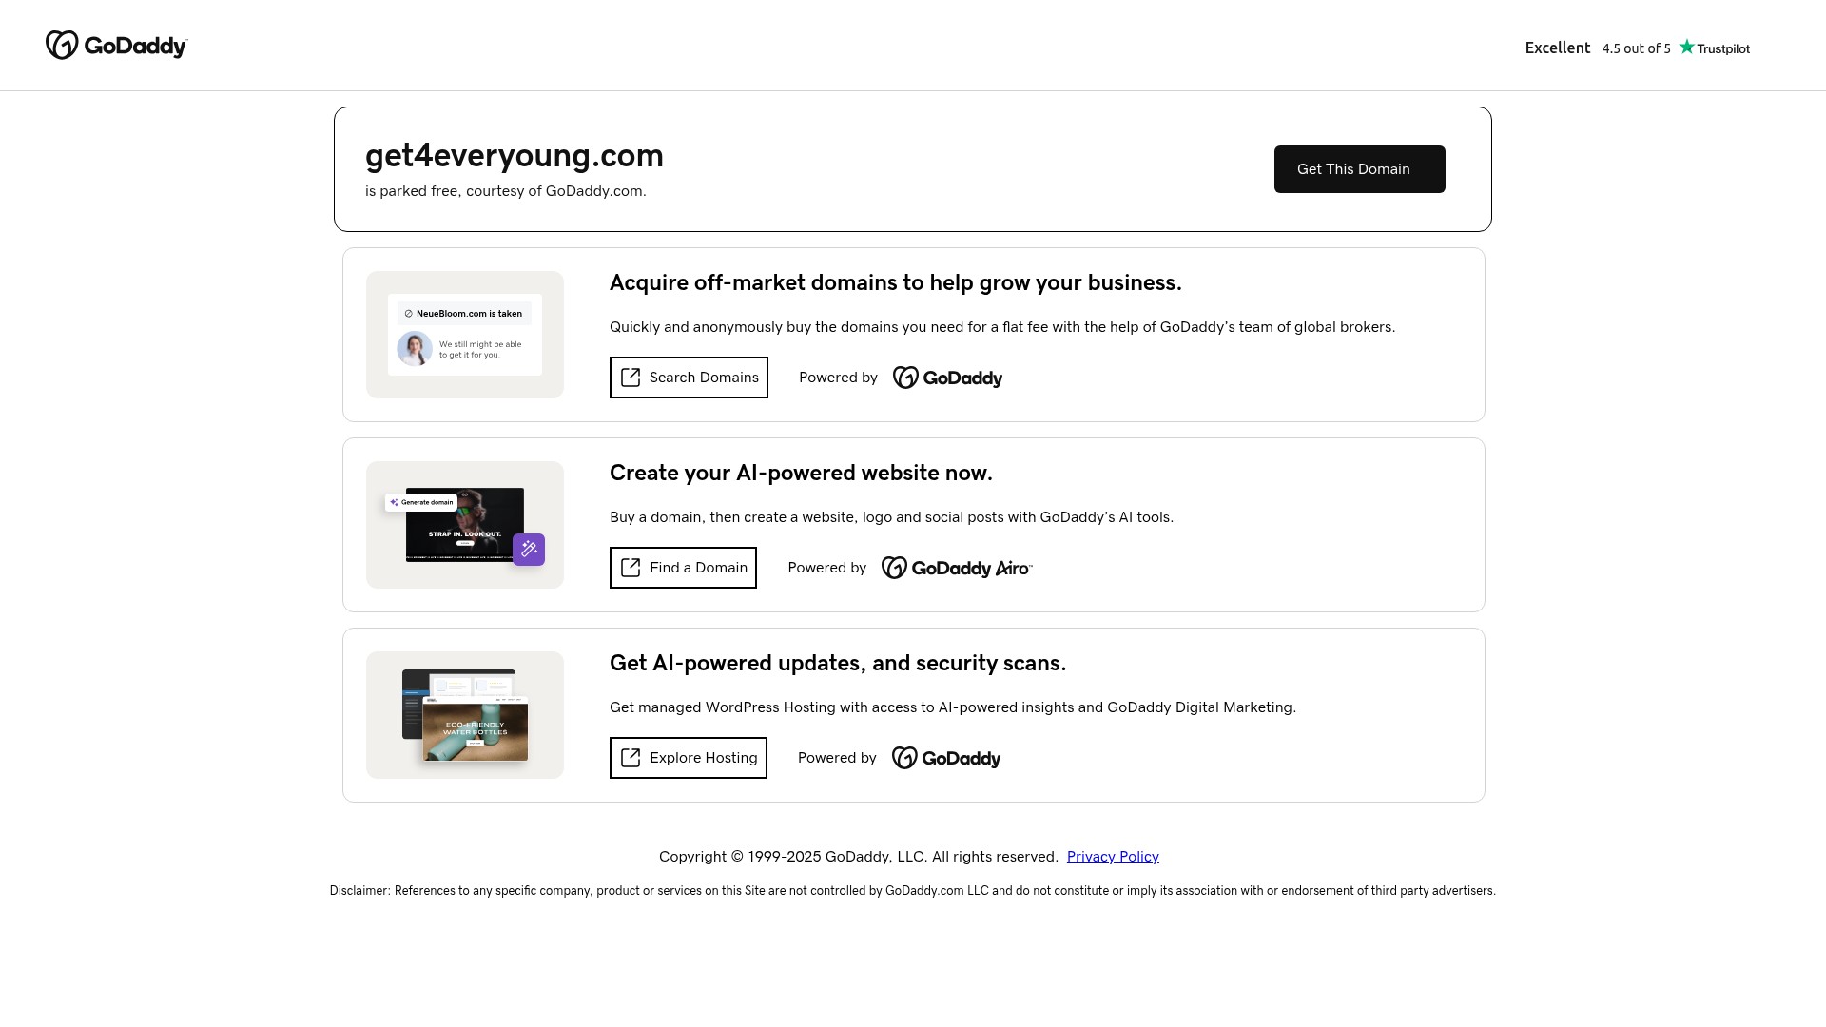Viewport: 1826px width, 1027px height.
Task: Click GoDaddy logo beside Explore Hosting
Action: click(x=946, y=758)
